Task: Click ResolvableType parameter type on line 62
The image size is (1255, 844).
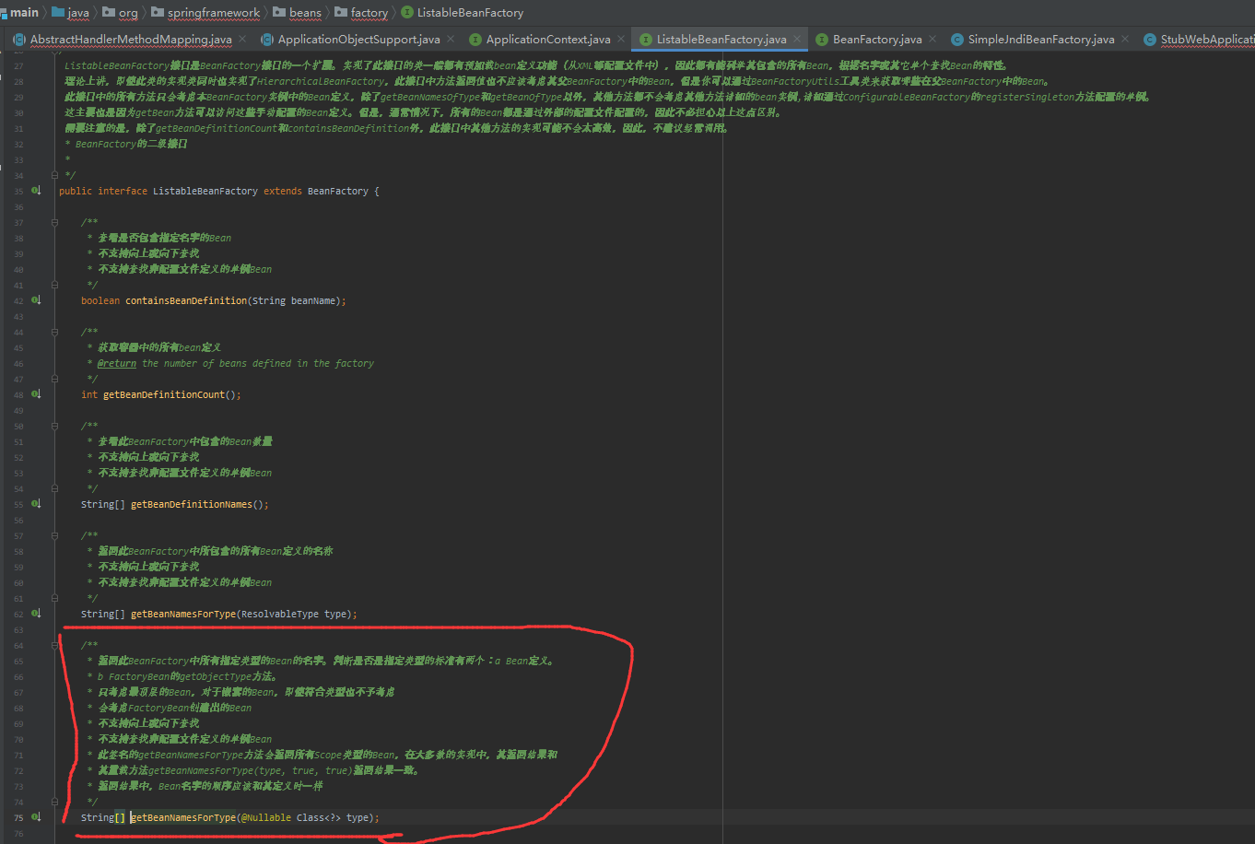Action: (x=280, y=614)
